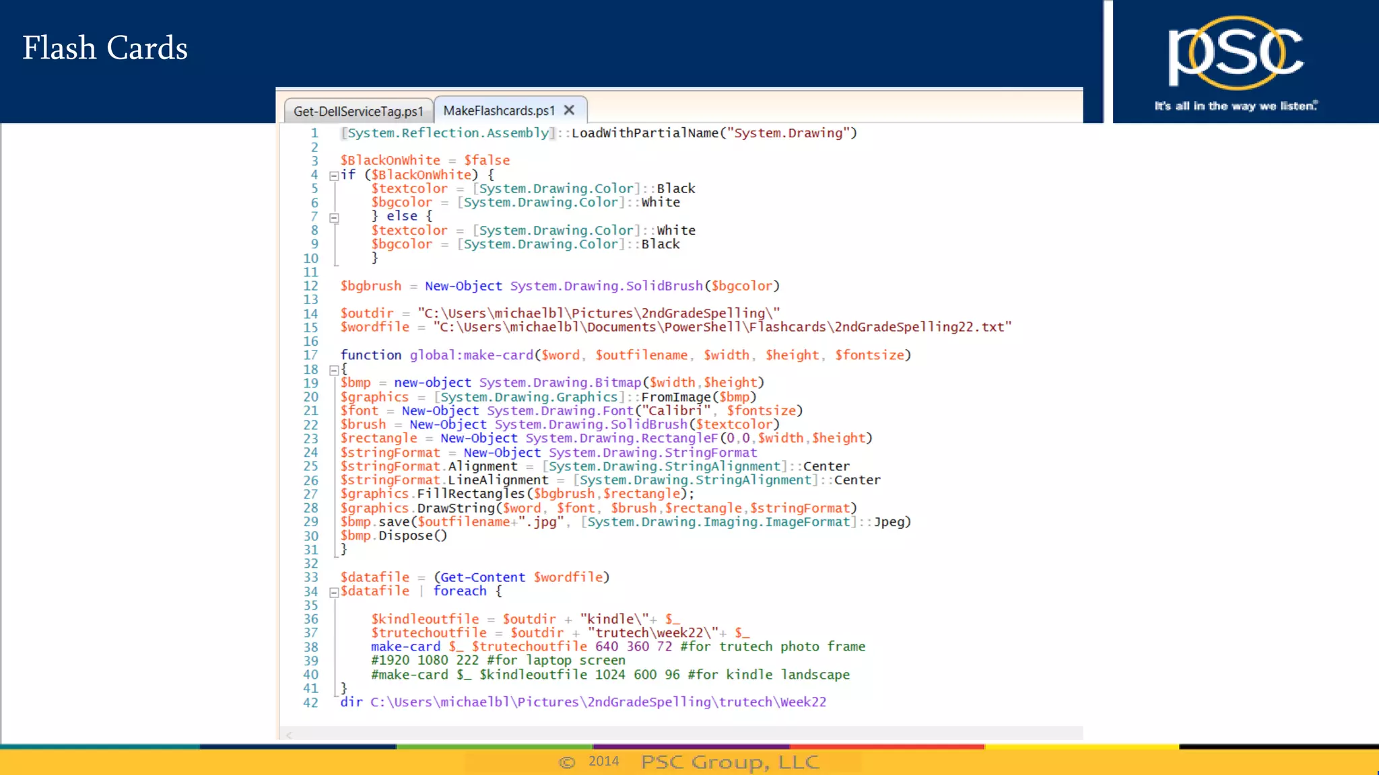Select the MakeFlashcards.ps1 tab
This screenshot has width=1379, height=775.
tap(499, 110)
